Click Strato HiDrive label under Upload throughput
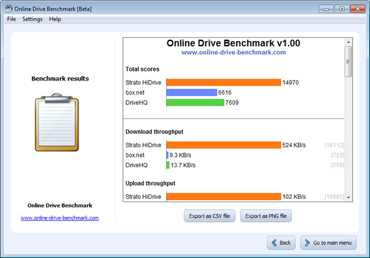The width and height of the screenshot is (370, 258). coord(143,197)
